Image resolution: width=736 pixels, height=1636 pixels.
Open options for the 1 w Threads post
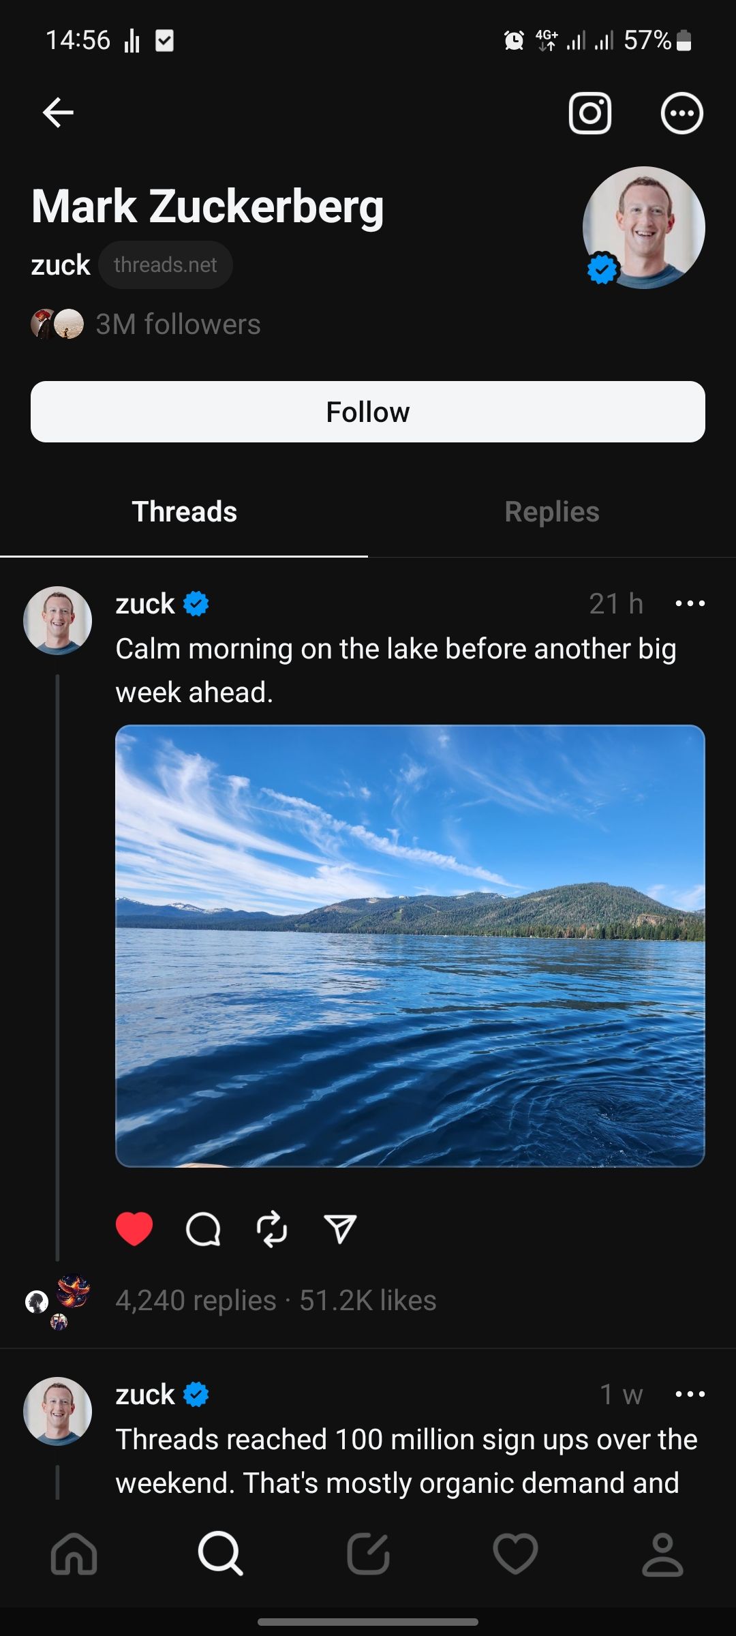(x=690, y=1393)
